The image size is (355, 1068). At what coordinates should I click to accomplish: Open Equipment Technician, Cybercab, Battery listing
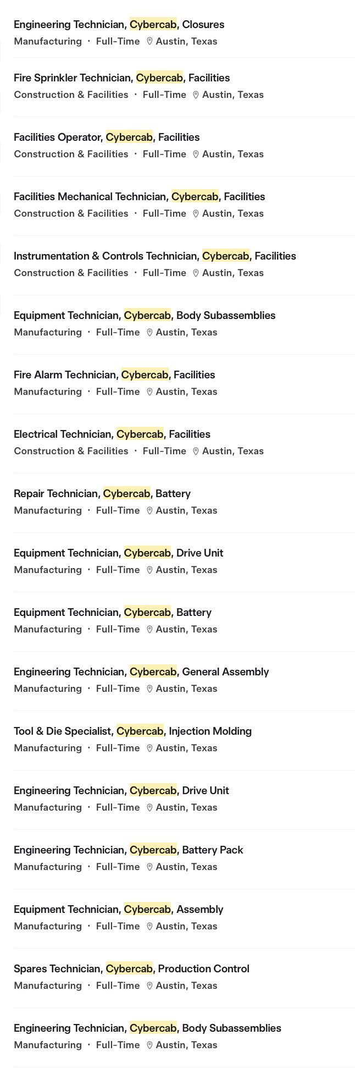(x=113, y=612)
